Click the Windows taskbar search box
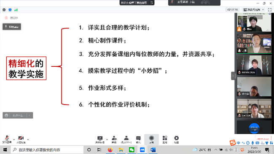 pyautogui.click(x=47, y=150)
